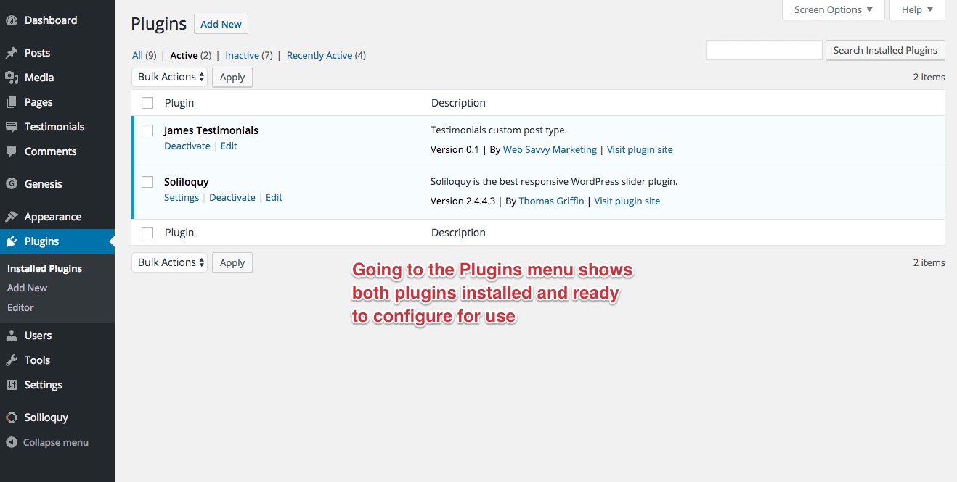Open Soliloquy plugin Settings link
957x482 pixels.
pos(182,198)
